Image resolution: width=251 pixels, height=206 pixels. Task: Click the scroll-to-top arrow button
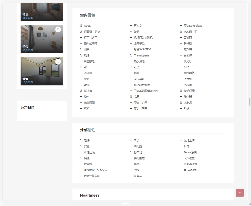click(240, 193)
